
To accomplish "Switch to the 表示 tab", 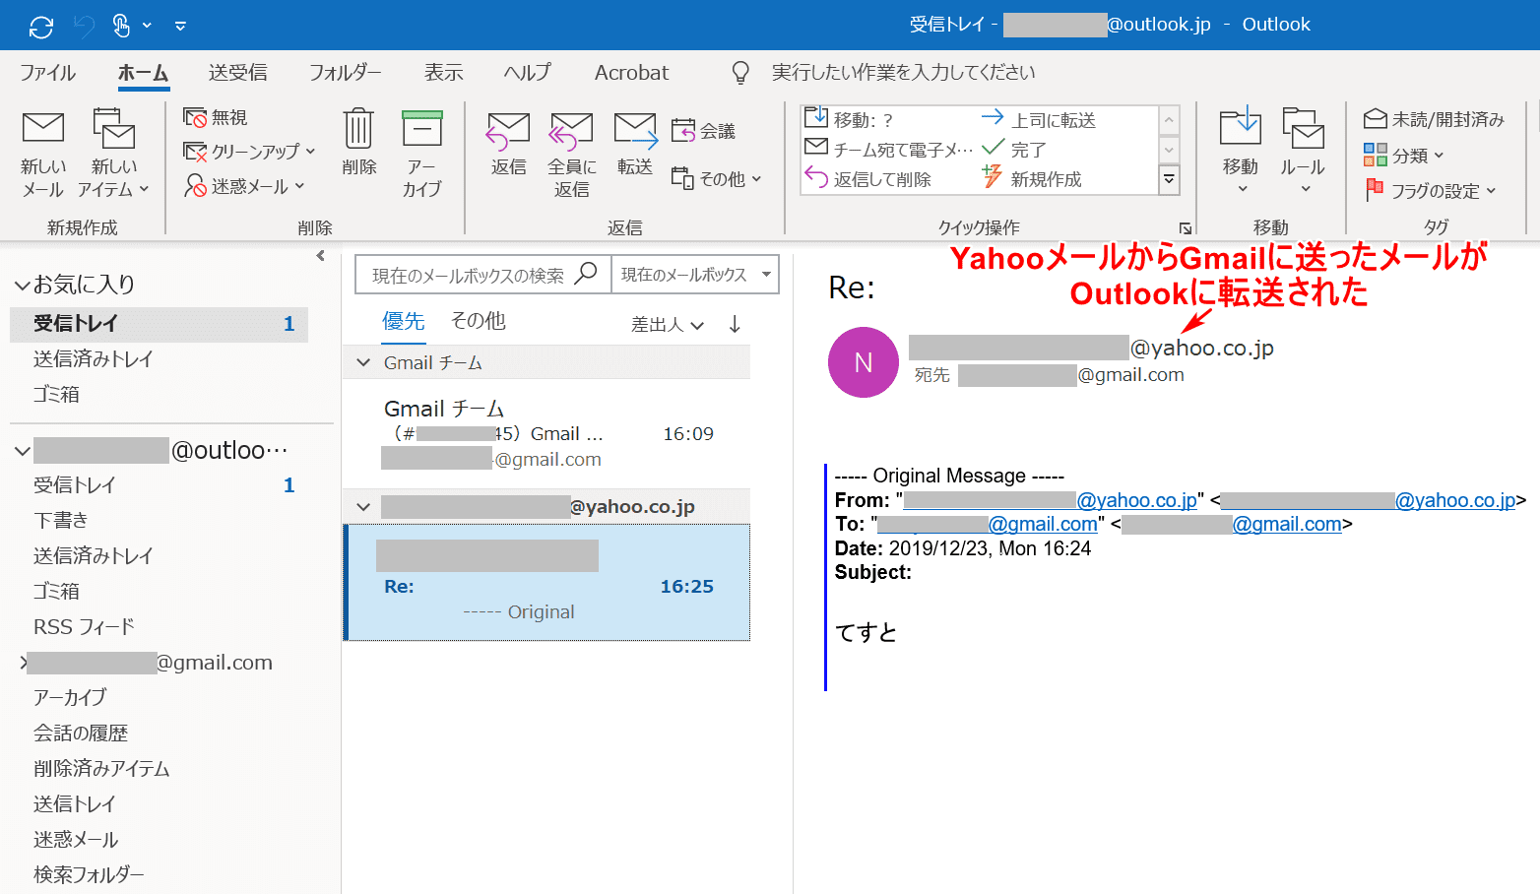I will 443,73.
